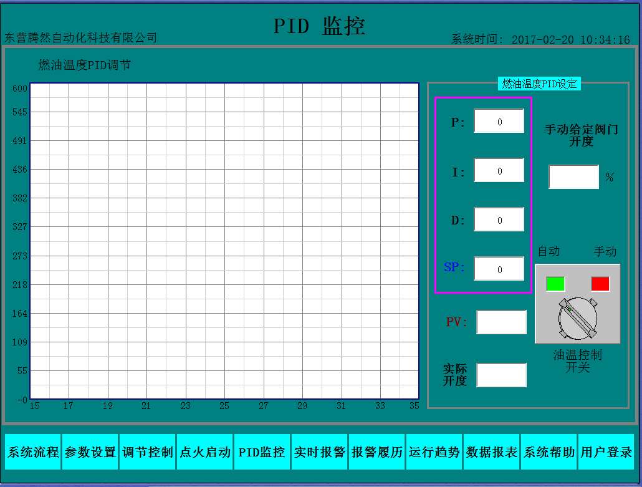This screenshot has height=487, width=642.
Task: View the 运行趋势 trend page
Action: 434,452
